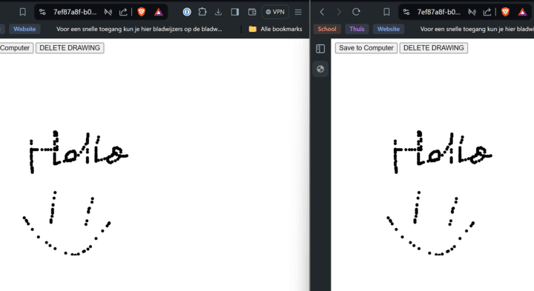Bookmark this page in left window

(23, 12)
